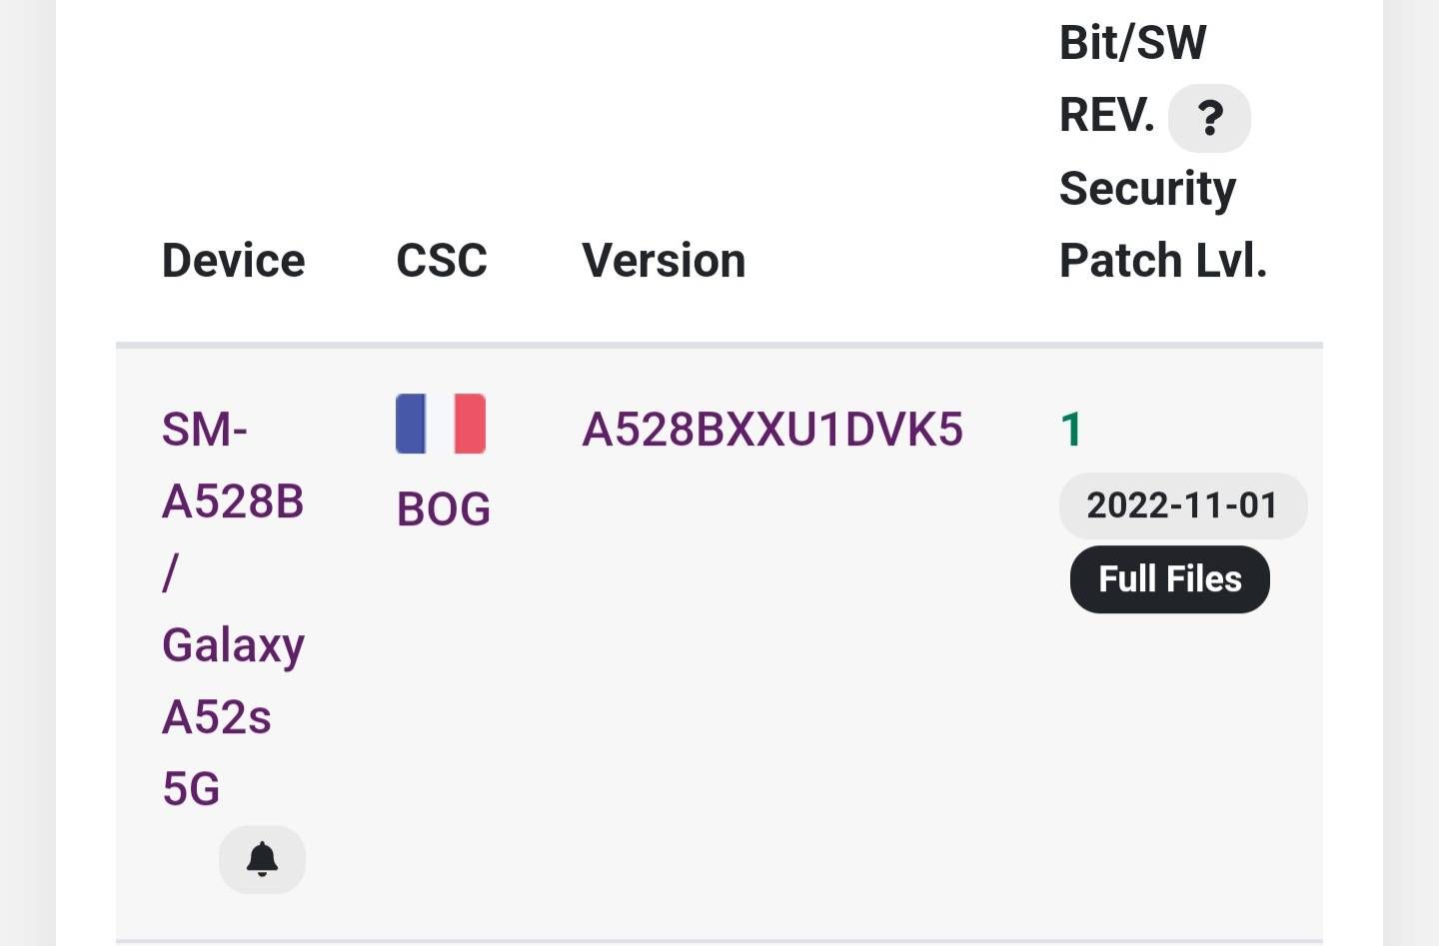Image resolution: width=1439 pixels, height=946 pixels.
Task: Click the question mark help icon
Action: (1209, 118)
